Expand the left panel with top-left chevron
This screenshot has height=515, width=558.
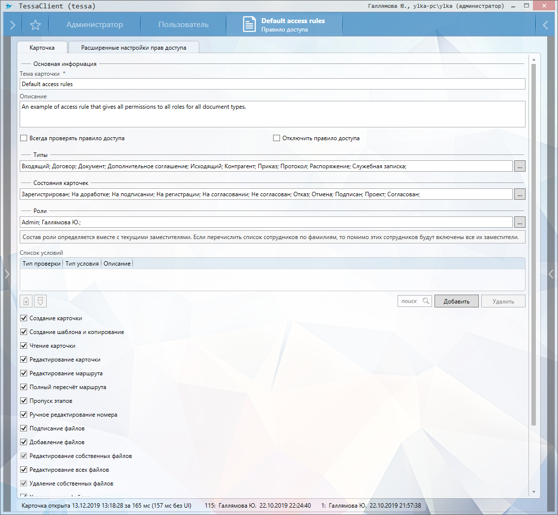[12, 25]
